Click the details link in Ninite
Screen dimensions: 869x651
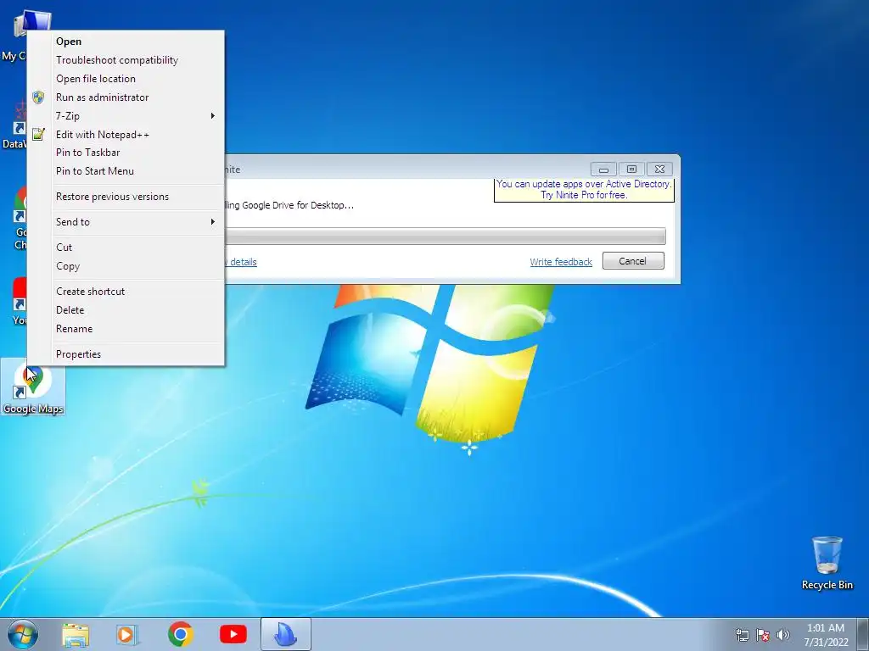242,262
